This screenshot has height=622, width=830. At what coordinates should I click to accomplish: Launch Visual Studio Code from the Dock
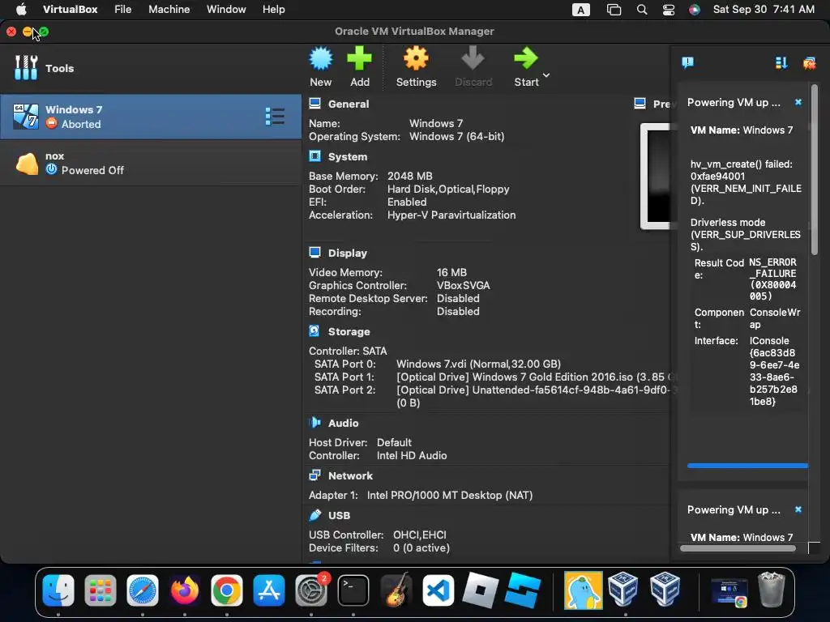pos(438,590)
